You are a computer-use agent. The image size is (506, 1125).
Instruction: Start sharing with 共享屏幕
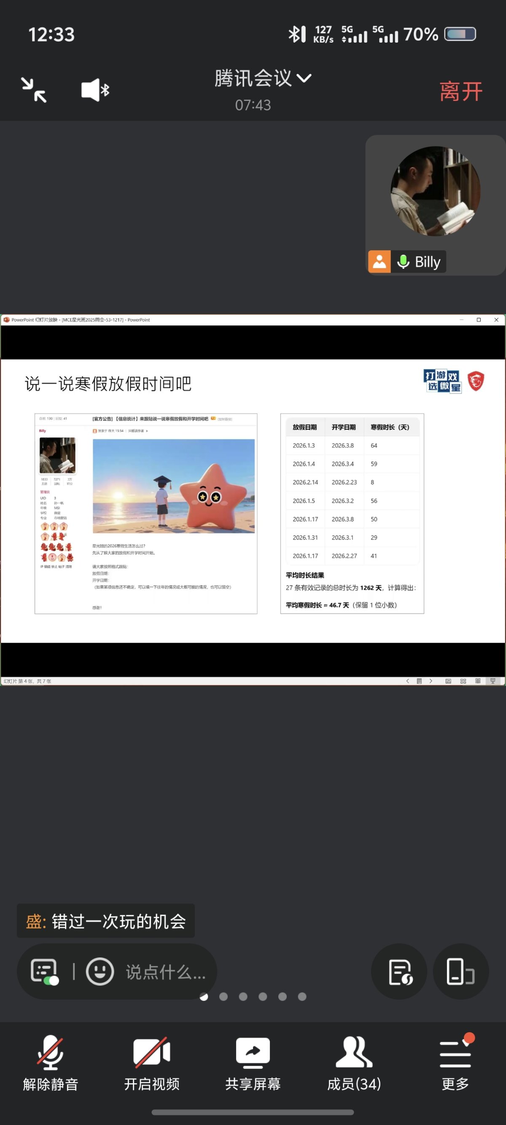click(253, 1063)
